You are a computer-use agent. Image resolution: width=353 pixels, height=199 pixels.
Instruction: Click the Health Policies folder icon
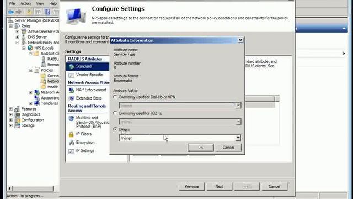pyautogui.click(x=43, y=87)
